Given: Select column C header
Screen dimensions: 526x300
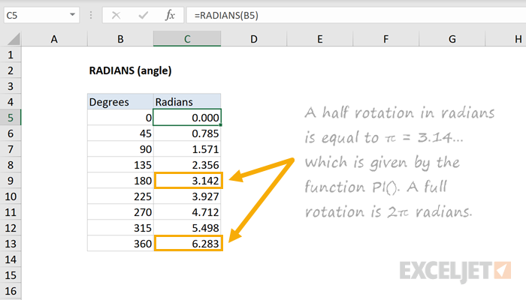Looking at the screenshot, I should [187, 38].
